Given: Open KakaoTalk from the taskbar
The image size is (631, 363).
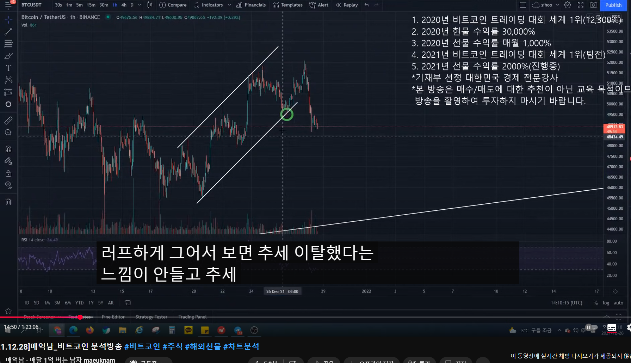Looking at the screenshot, I should tap(188, 330).
